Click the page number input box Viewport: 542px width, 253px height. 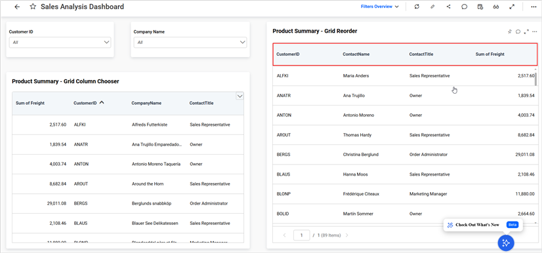pos(301,235)
